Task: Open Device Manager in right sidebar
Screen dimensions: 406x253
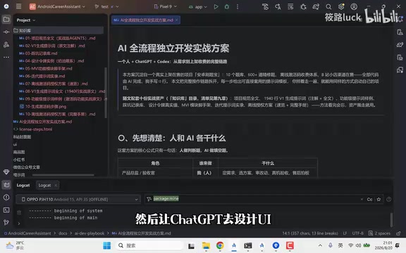Action: 400,32
